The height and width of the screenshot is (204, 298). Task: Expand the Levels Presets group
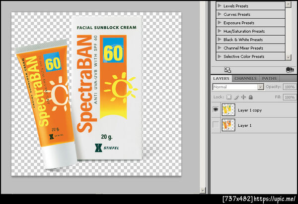[220, 5]
